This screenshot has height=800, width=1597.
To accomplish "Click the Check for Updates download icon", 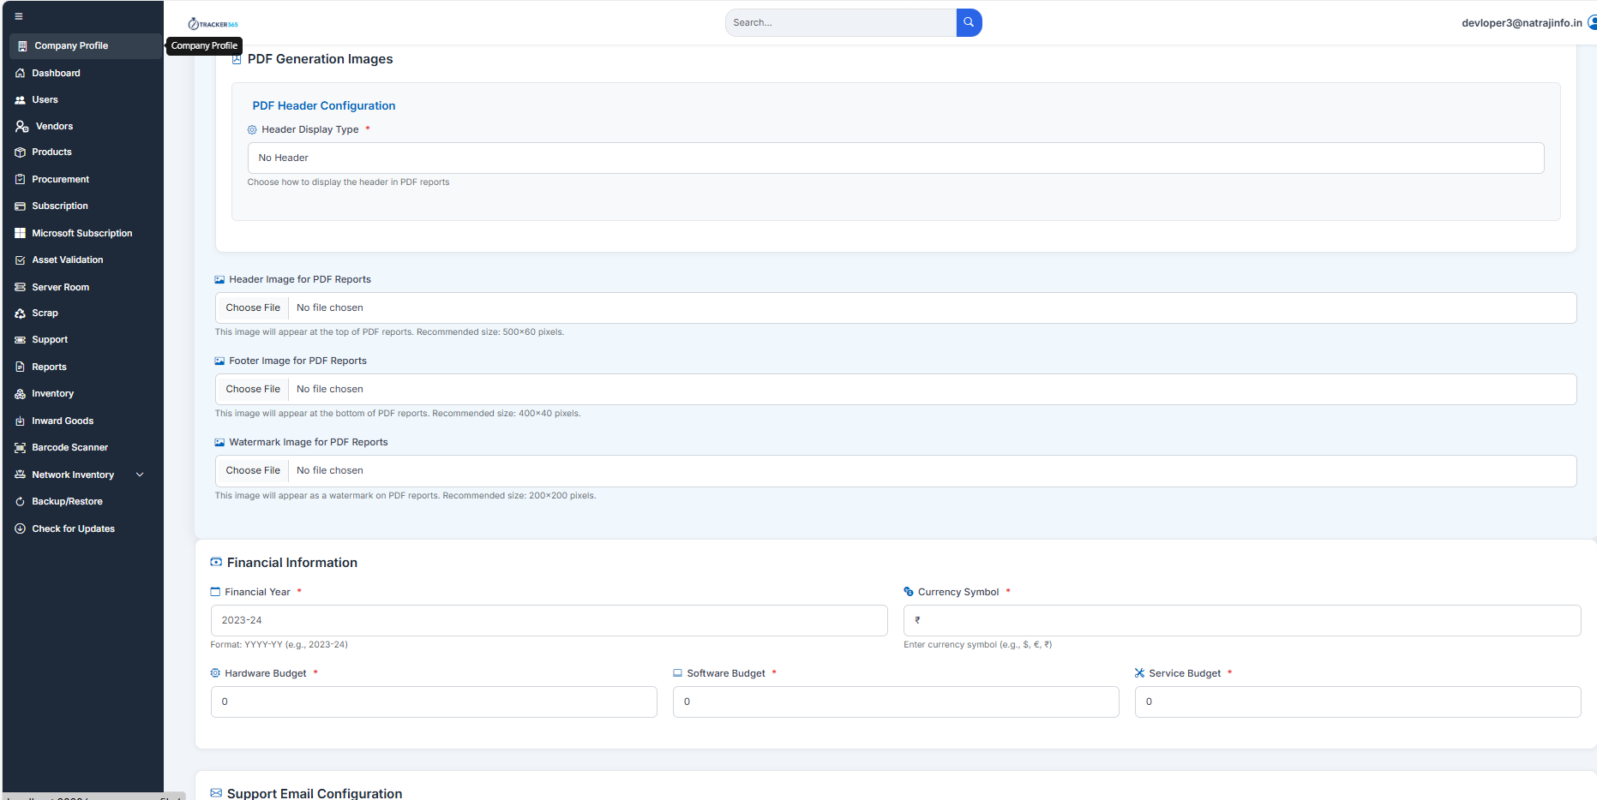I will pyautogui.click(x=20, y=528).
